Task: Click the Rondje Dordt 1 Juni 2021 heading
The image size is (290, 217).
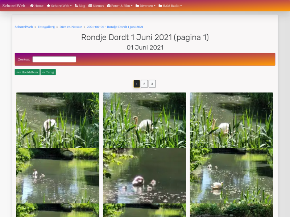Action: coord(145,38)
